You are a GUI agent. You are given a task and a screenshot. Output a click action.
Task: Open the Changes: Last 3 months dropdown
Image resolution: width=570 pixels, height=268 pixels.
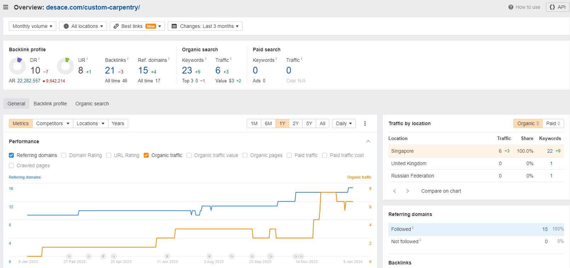coord(205,26)
